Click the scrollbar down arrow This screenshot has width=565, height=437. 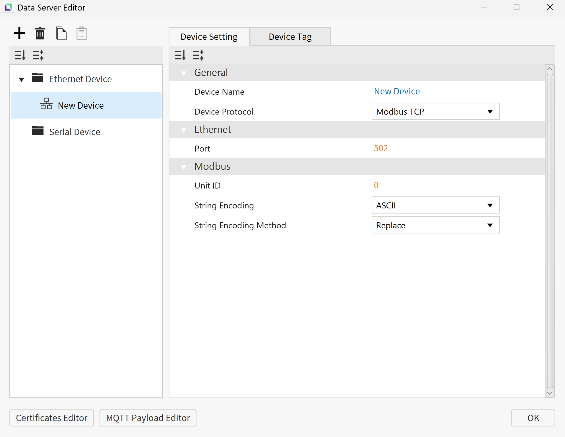(550, 393)
